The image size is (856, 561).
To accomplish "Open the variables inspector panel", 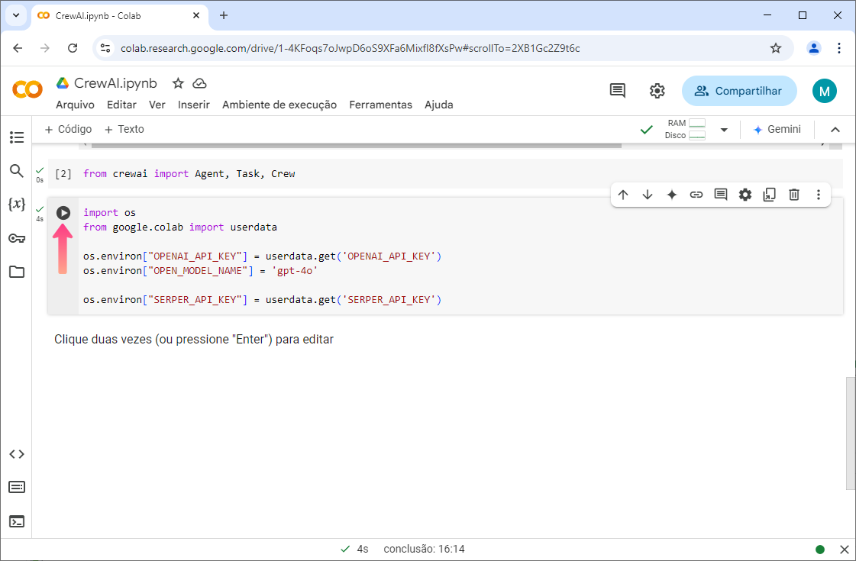I will click(x=17, y=204).
